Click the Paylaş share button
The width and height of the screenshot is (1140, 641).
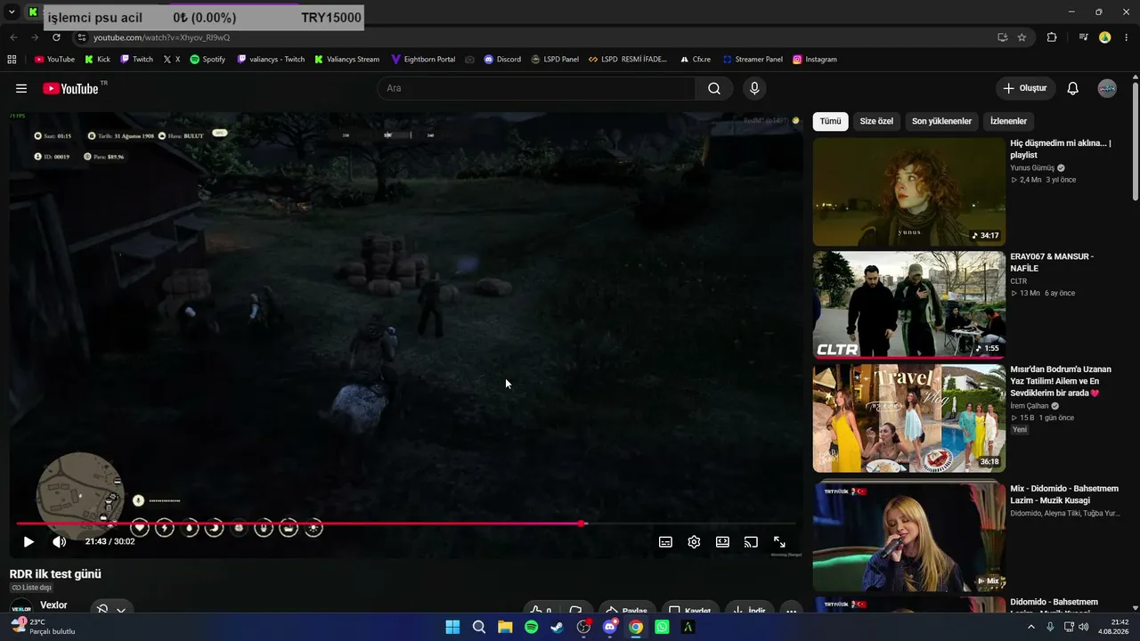click(626, 611)
